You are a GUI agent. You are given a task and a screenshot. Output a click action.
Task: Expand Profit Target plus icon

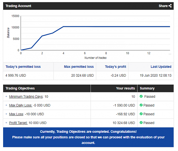coord(6,123)
